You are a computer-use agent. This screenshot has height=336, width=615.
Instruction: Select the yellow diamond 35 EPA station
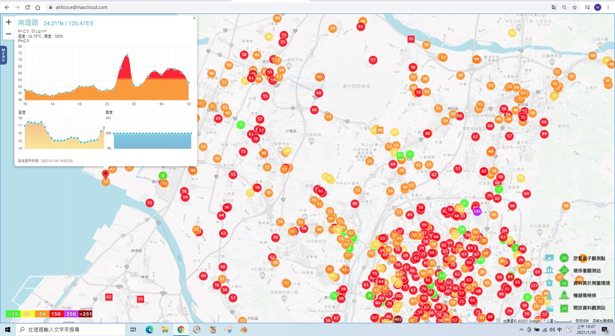click(x=554, y=96)
